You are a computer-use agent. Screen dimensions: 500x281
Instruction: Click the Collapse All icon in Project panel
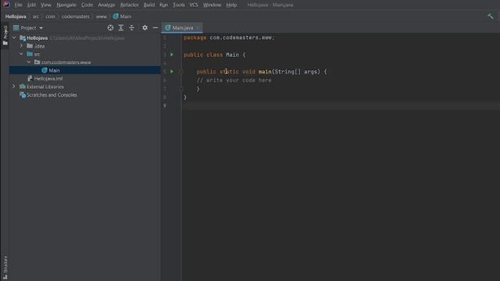(x=132, y=28)
